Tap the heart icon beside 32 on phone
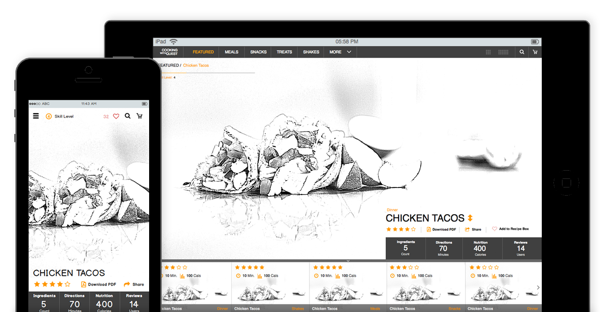The width and height of the screenshot is (606, 312). [116, 116]
